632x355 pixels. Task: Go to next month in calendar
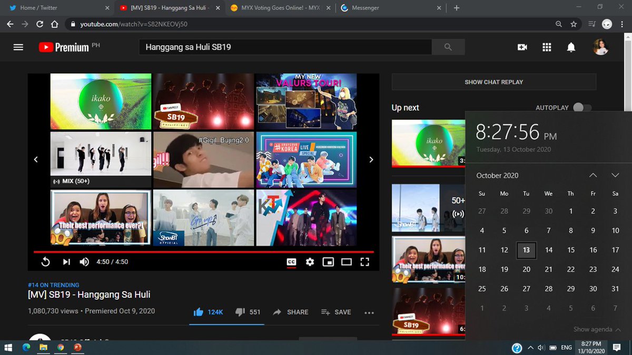coord(615,175)
